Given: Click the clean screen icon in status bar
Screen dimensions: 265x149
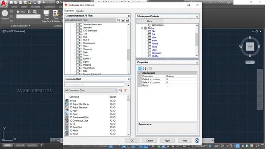Looking at the screenshot, I should click(258, 146).
